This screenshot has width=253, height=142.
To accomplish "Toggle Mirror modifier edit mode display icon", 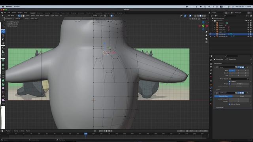I will click(238, 67).
